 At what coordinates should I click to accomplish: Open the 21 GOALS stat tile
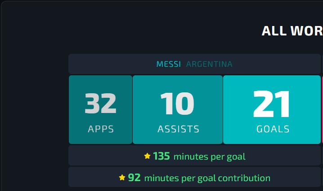pos(272,109)
